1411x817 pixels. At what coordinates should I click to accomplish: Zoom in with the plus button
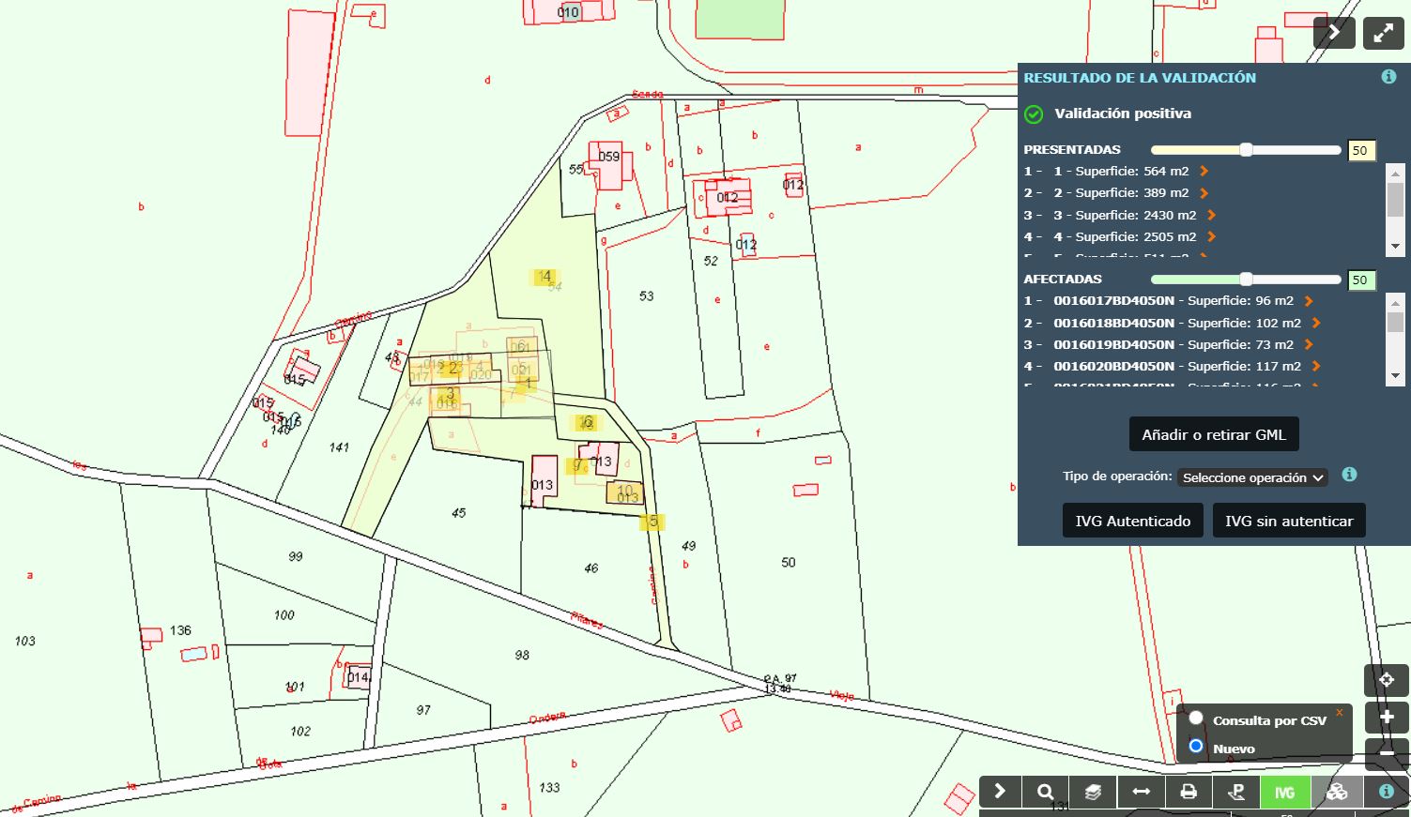[x=1387, y=719]
